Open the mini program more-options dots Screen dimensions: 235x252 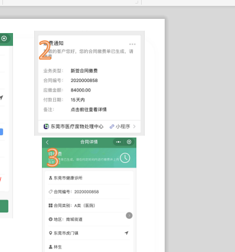(x=118, y=142)
